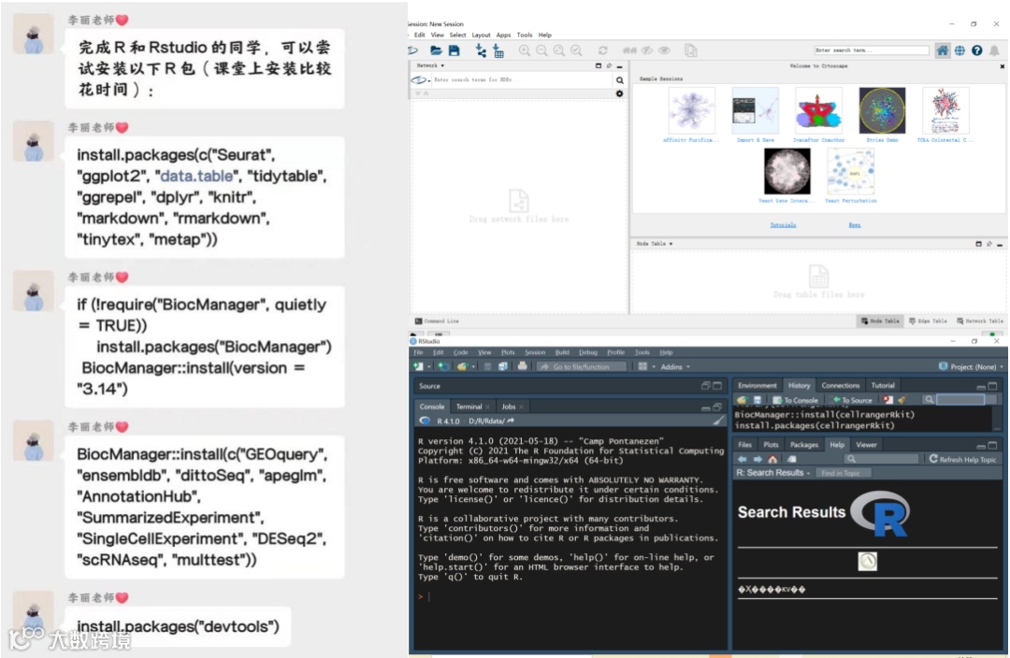Image resolution: width=1010 pixels, height=658 pixels.
Task: Hide selected nodes crossed-eye icon in Cytoscape
Action: coord(647,50)
